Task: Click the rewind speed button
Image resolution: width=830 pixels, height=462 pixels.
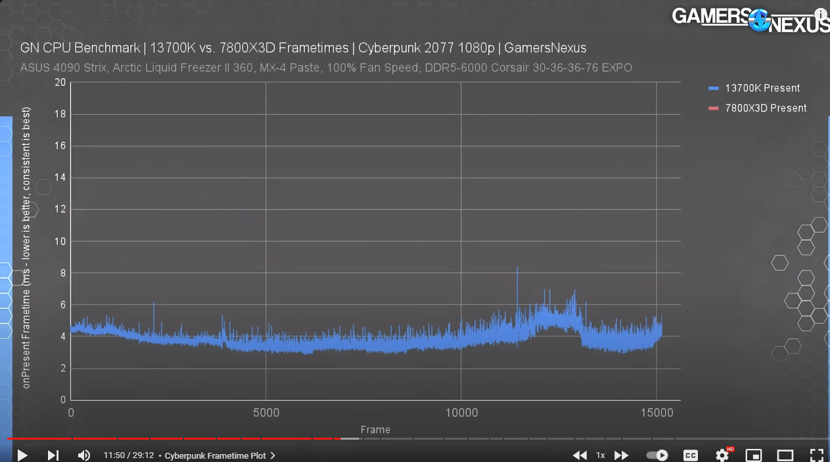Action: pos(580,455)
